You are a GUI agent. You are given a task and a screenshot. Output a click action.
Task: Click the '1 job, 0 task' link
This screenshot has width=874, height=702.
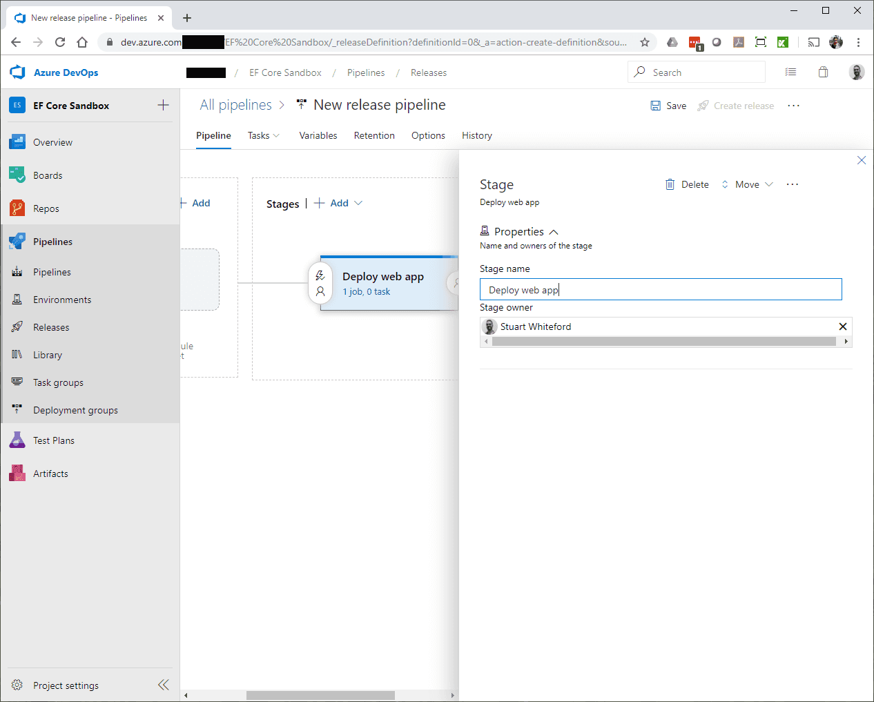click(x=366, y=292)
